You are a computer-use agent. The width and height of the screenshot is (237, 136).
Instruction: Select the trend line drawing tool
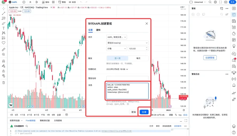coord(3,13)
